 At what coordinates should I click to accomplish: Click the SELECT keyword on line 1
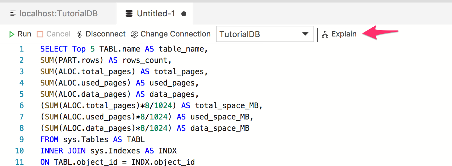click(x=54, y=49)
